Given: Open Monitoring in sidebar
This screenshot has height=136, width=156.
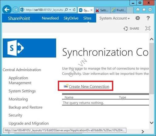Looking at the screenshot, I should [x=18, y=99].
